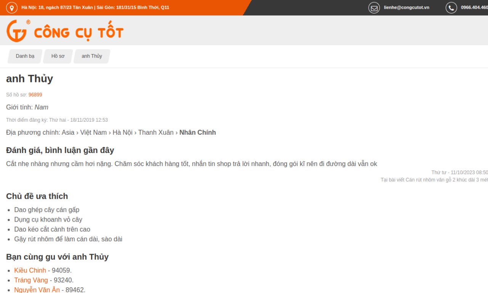Click profile number 96899
488x293 pixels.
coord(35,95)
